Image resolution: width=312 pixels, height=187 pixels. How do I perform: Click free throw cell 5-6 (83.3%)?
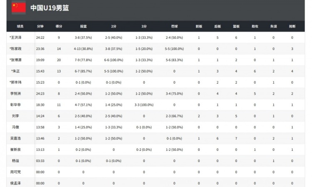[174, 60]
